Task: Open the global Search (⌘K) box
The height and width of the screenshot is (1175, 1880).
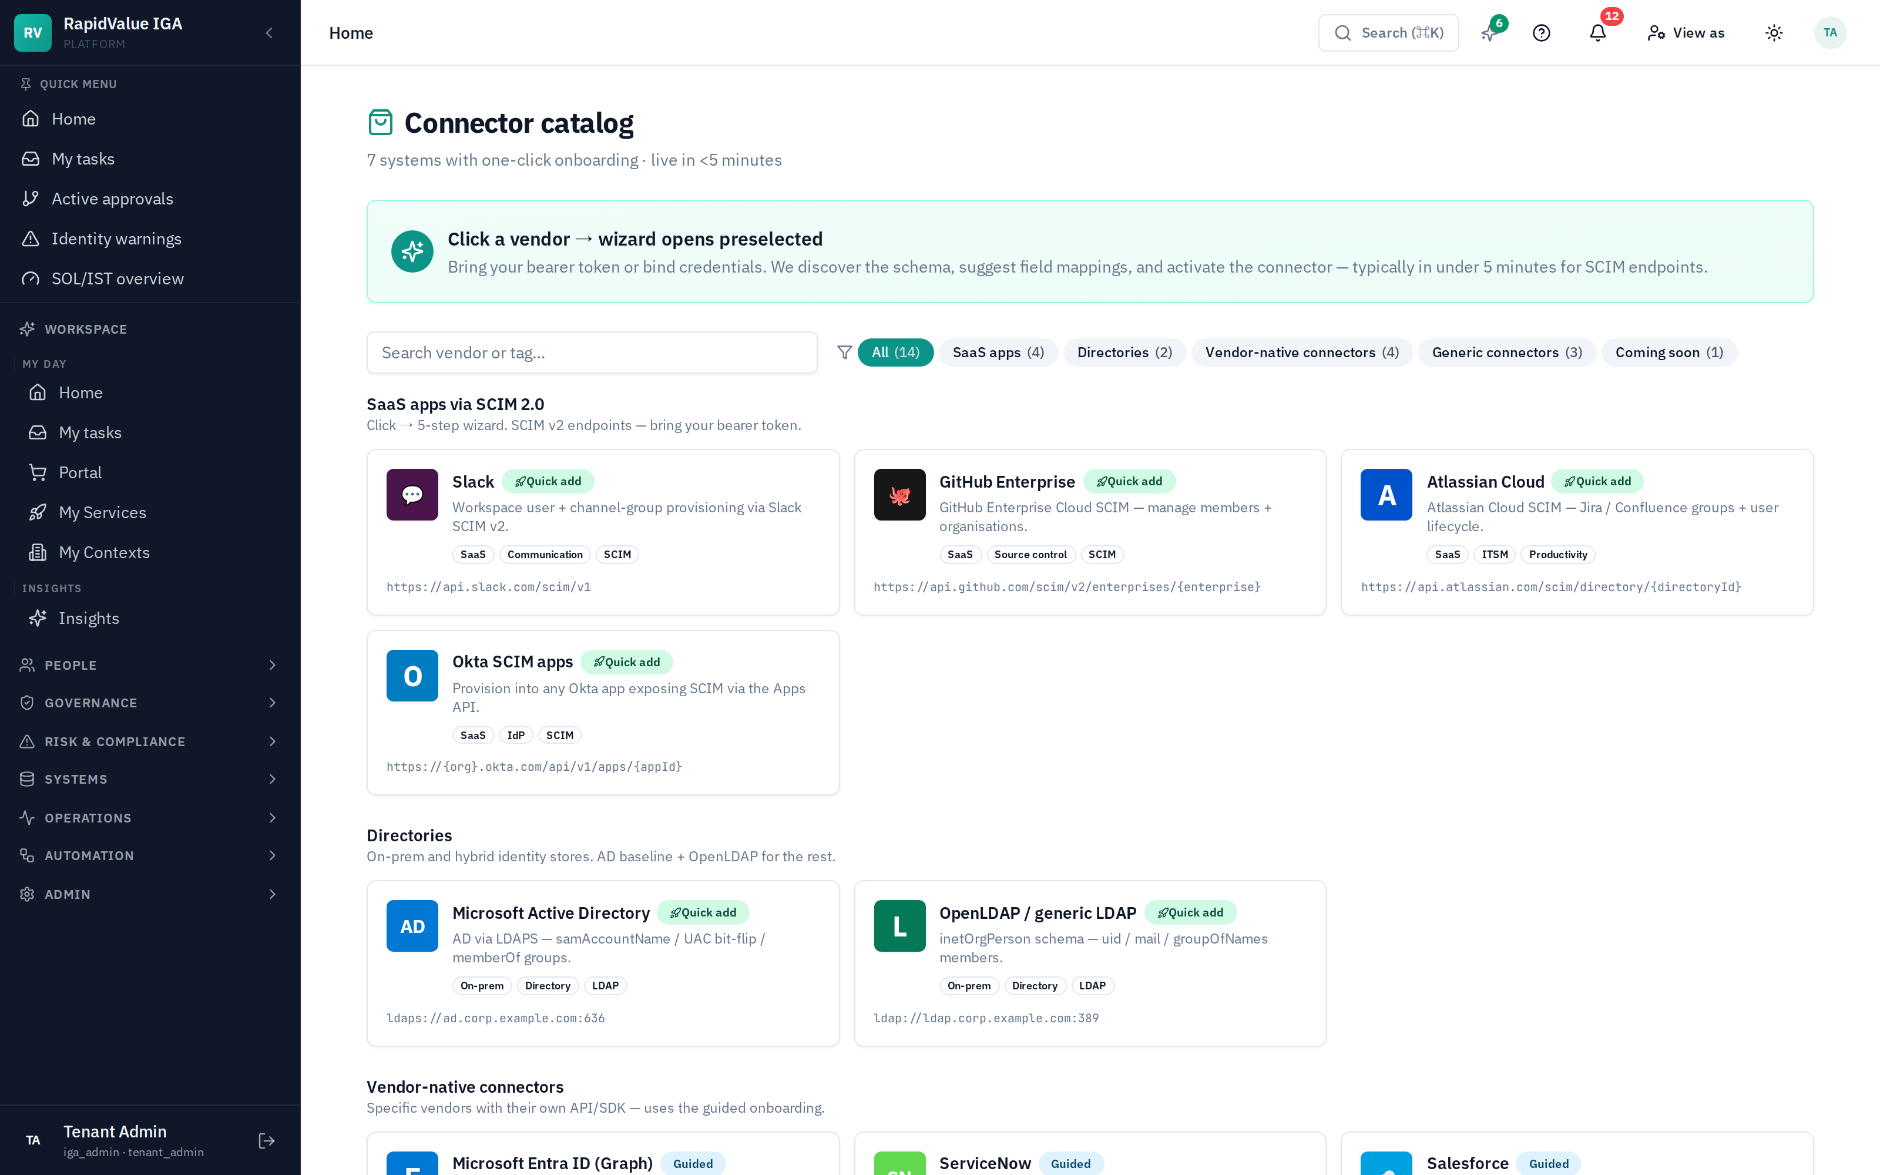Action: tap(1388, 33)
